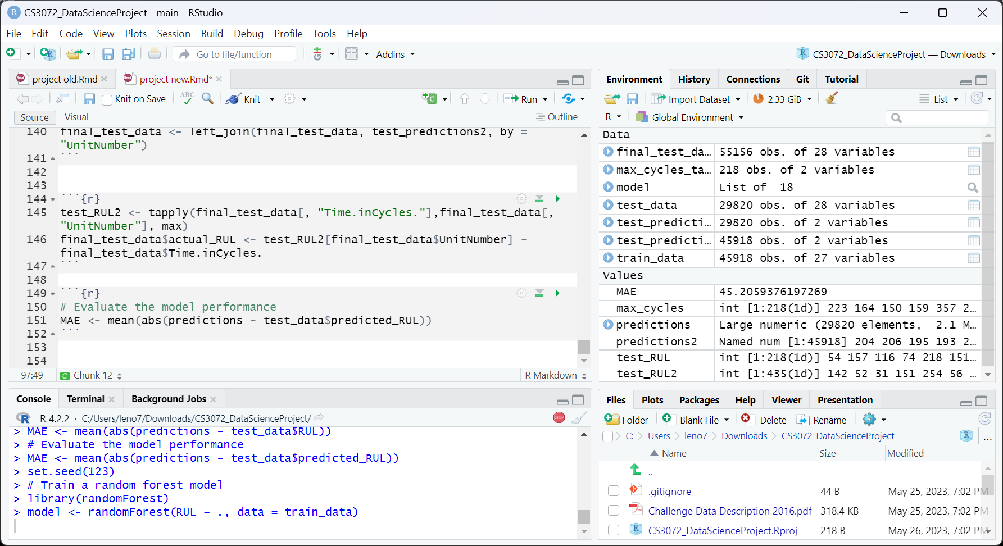Go to previous chunk using up arrow
This screenshot has width=1003, height=546.
465,99
